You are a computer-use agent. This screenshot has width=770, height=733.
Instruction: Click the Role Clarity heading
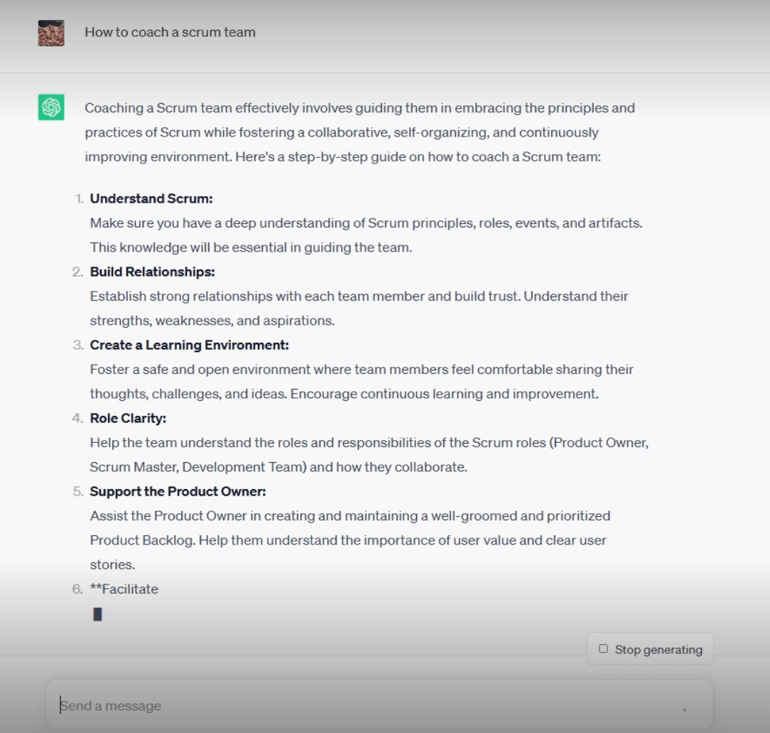(x=128, y=418)
